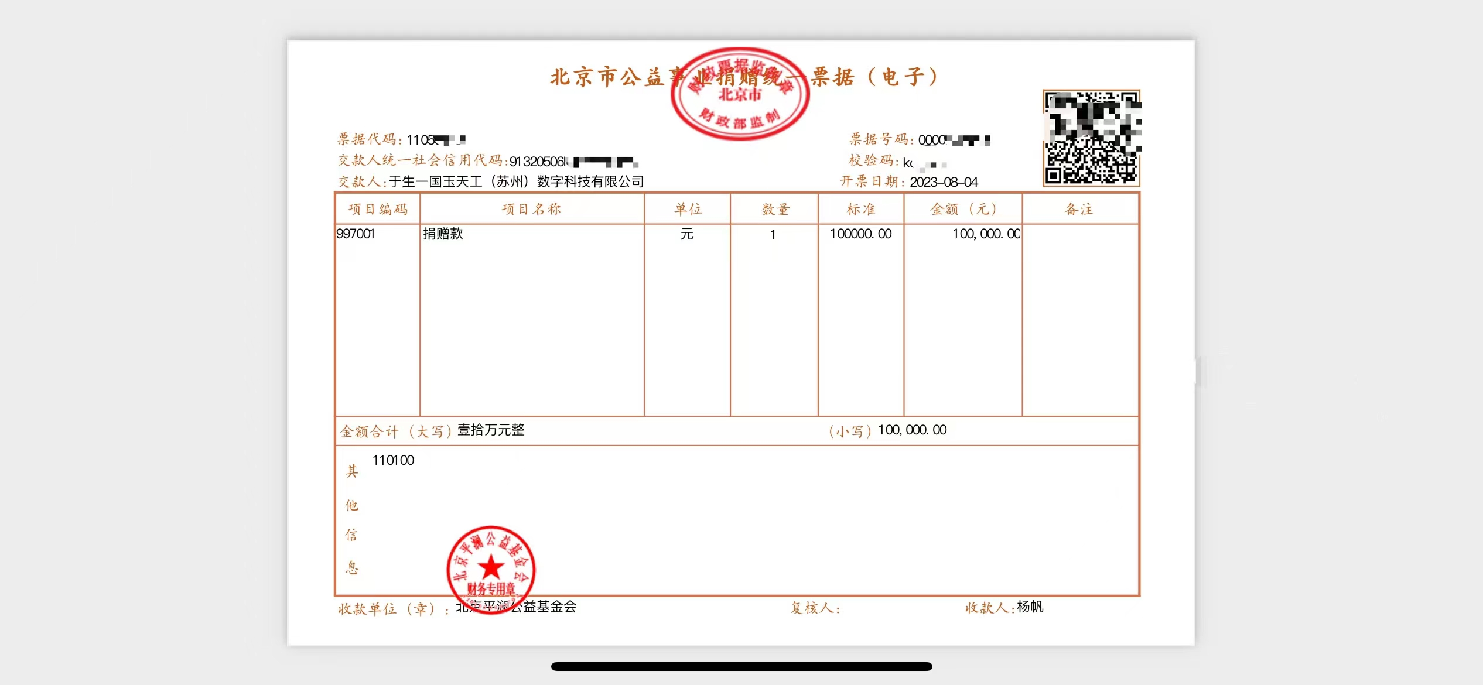
Task: Tap the QR code on the receipt
Action: point(1091,138)
